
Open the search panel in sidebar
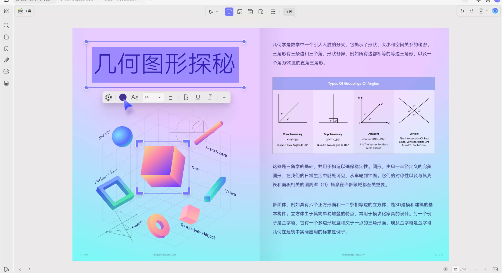tap(6, 26)
